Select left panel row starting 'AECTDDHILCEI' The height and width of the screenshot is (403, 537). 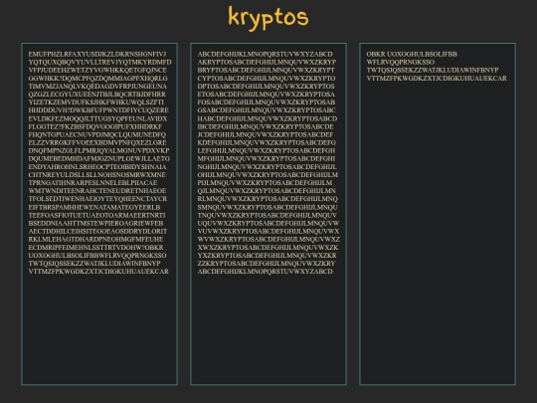tap(97, 231)
